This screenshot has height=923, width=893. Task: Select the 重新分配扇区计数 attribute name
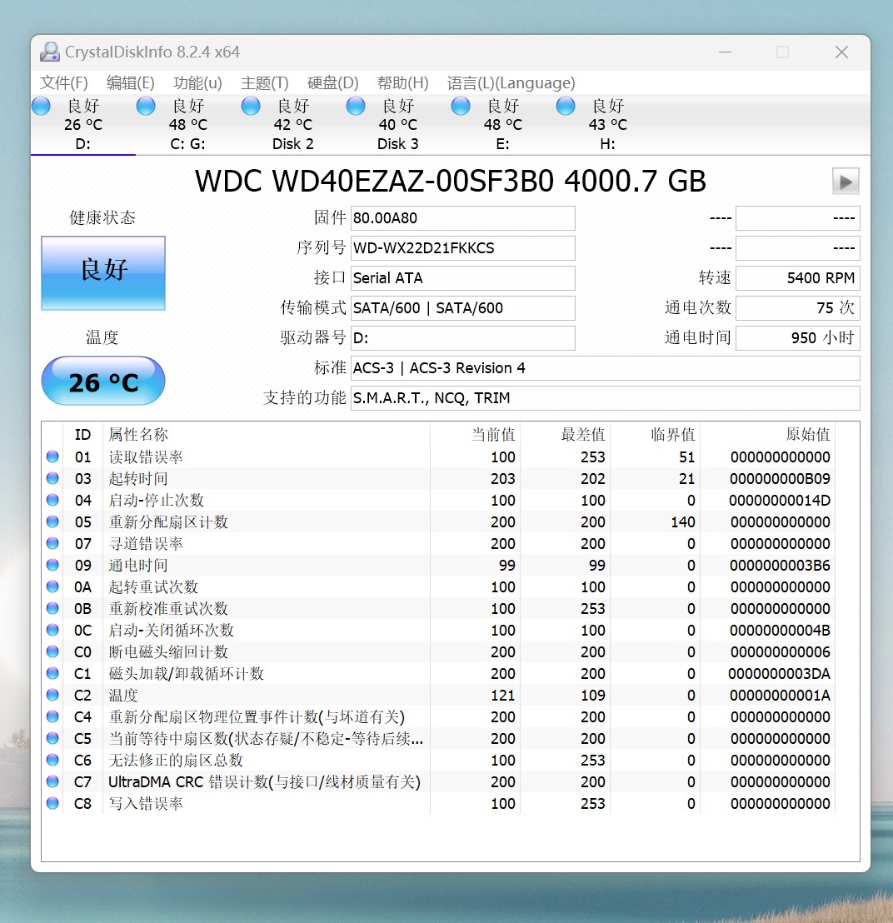coord(167,521)
